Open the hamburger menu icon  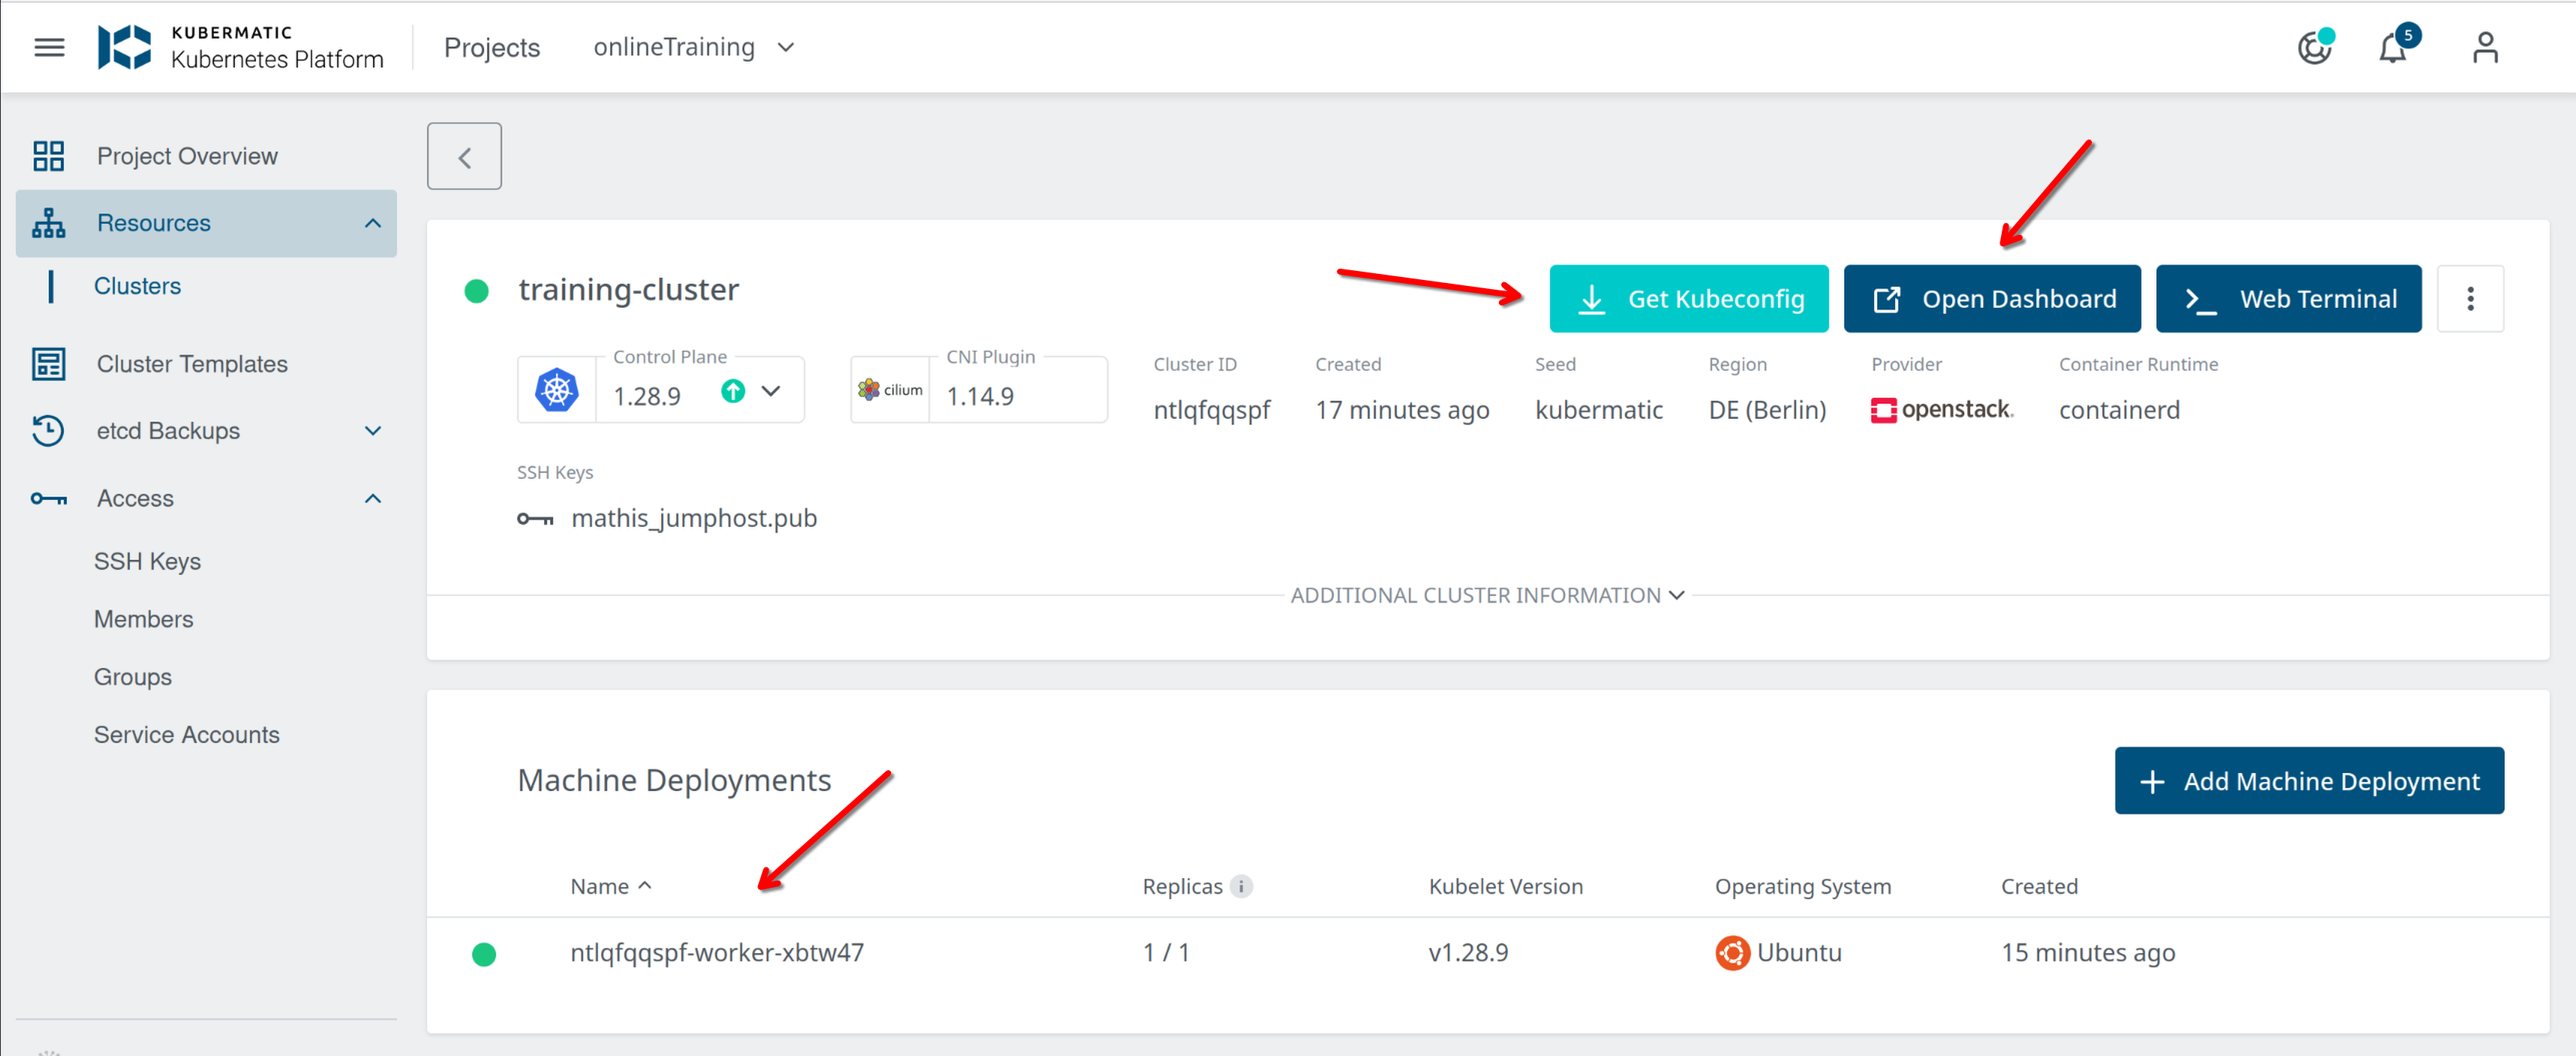(x=49, y=47)
